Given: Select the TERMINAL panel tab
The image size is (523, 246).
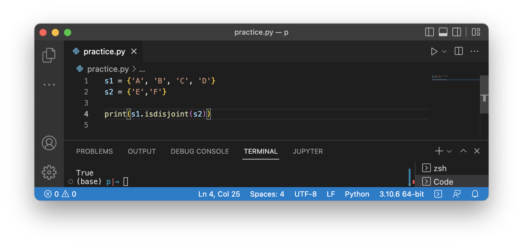Looking at the screenshot, I should tap(261, 151).
